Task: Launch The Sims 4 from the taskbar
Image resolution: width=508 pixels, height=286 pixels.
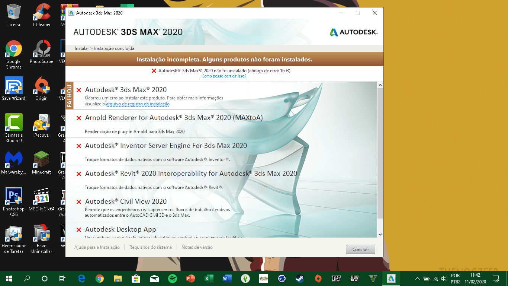Action: [x=245, y=278]
